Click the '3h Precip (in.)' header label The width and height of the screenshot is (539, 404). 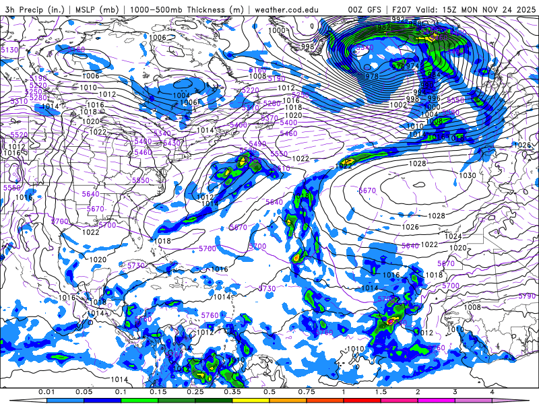pos(35,9)
